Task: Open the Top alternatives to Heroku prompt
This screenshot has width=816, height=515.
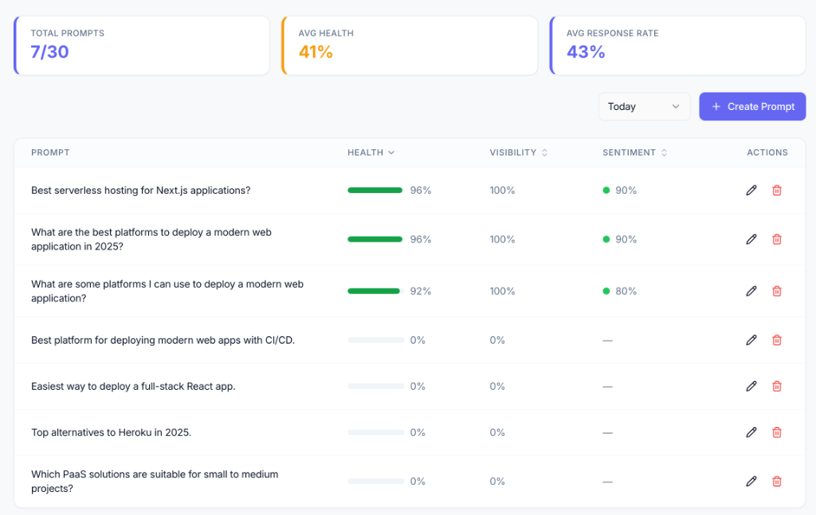Action: 111,432
